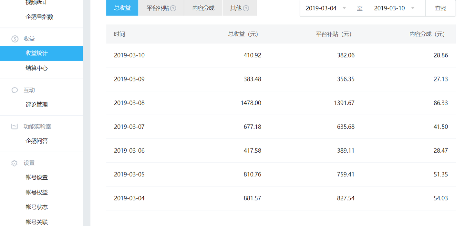465x226 pixels.
Task: Open 结算中心 in the sidebar
Action: click(36, 68)
